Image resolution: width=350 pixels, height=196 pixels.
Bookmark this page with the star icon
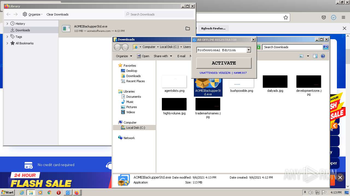286,17
